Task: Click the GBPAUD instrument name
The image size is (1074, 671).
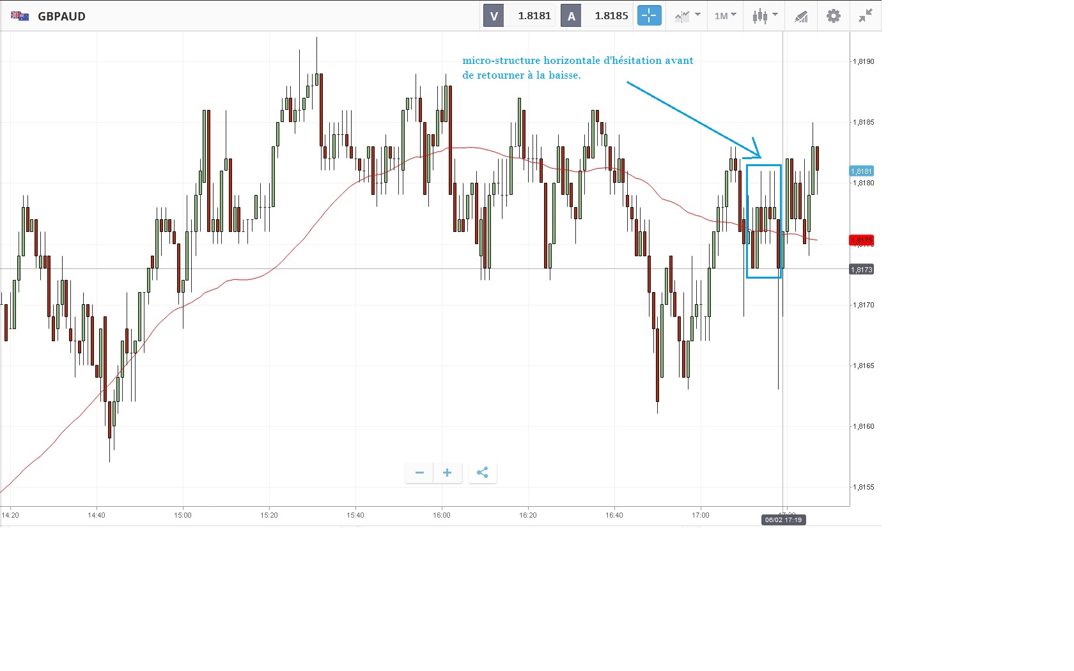Action: 61,17
